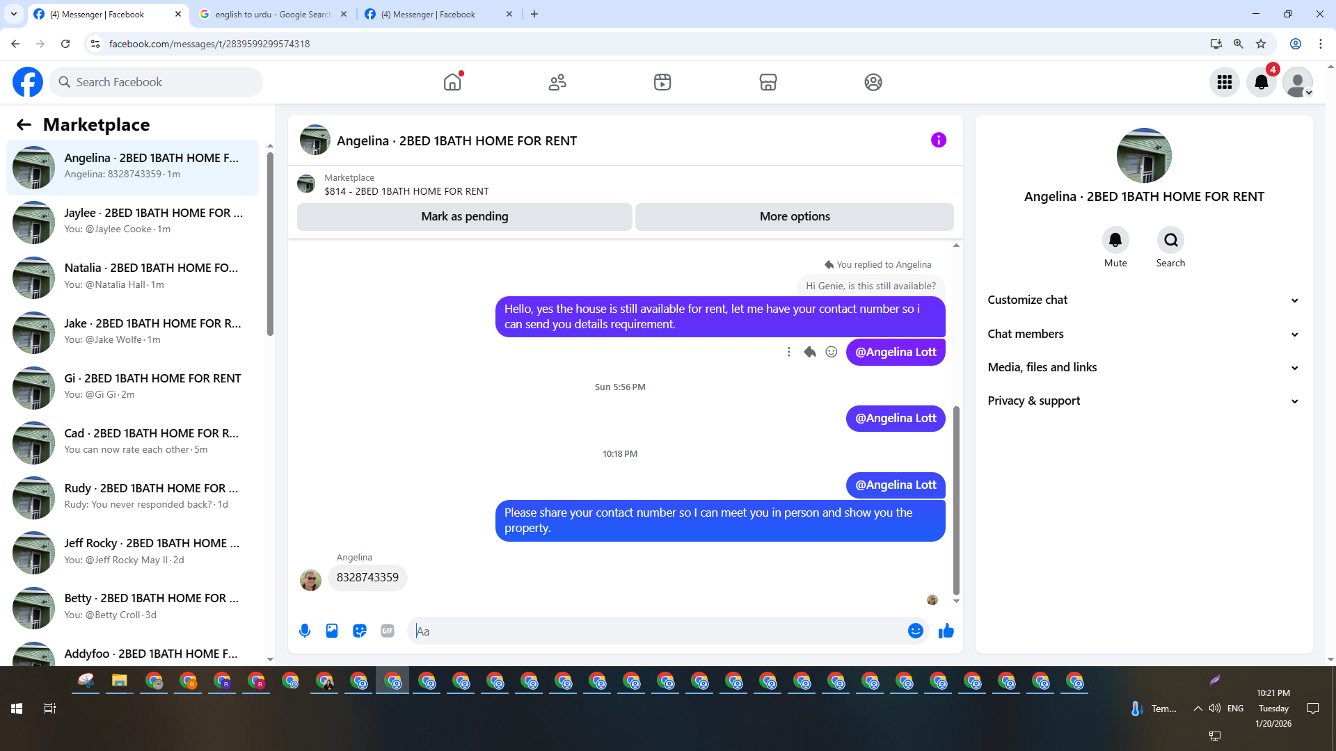Bookmark this page with star icon
This screenshot has height=751, width=1336.
coord(1261,44)
